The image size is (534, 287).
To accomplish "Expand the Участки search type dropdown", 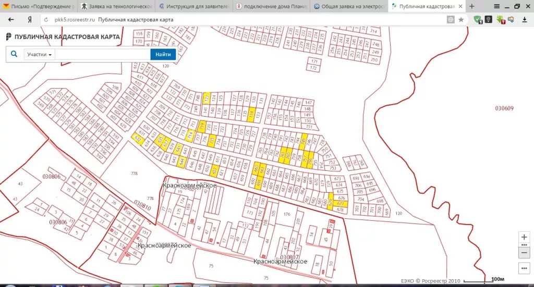I will click(39, 54).
